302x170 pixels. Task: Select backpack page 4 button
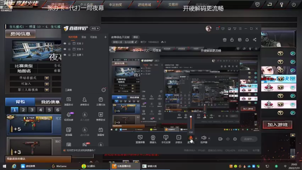(x=41, y=110)
